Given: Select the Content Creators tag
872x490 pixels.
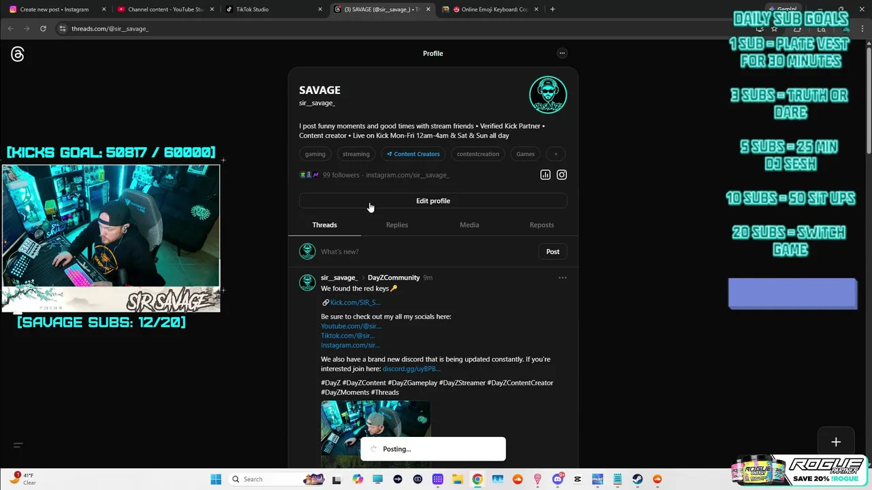Looking at the screenshot, I should pos(414,154).
